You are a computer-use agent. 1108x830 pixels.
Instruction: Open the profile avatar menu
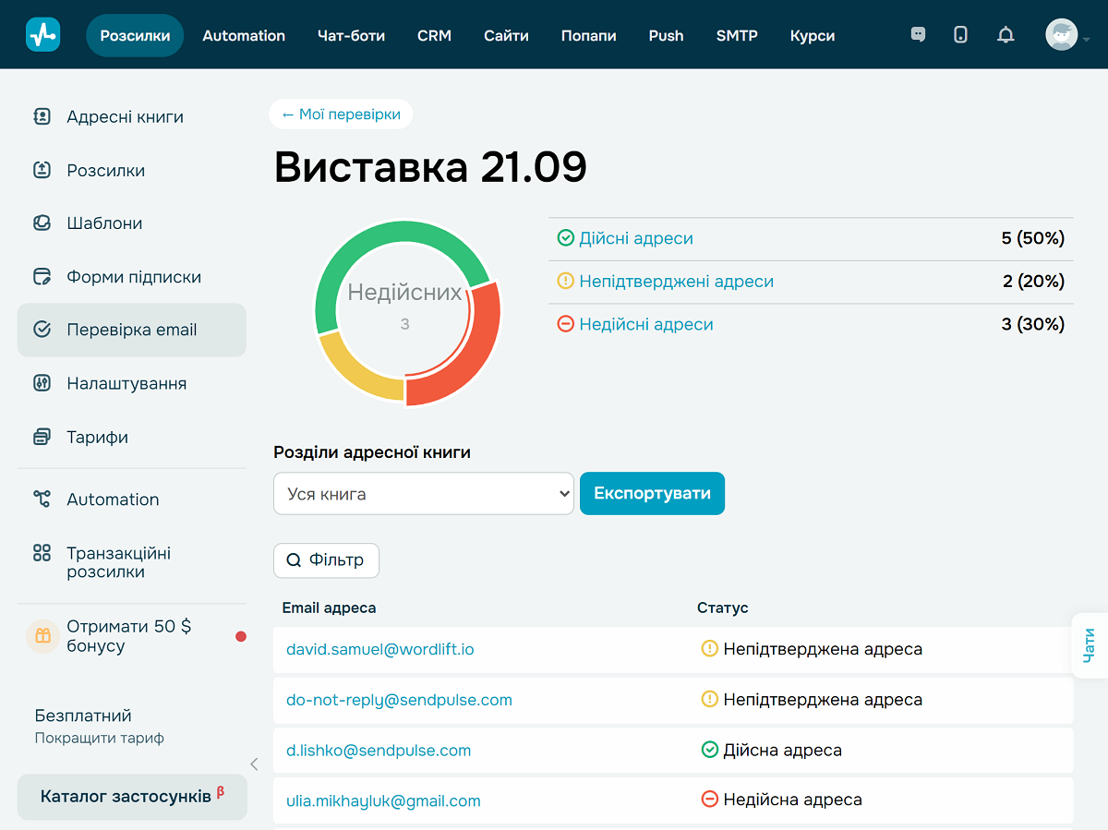1060,34
